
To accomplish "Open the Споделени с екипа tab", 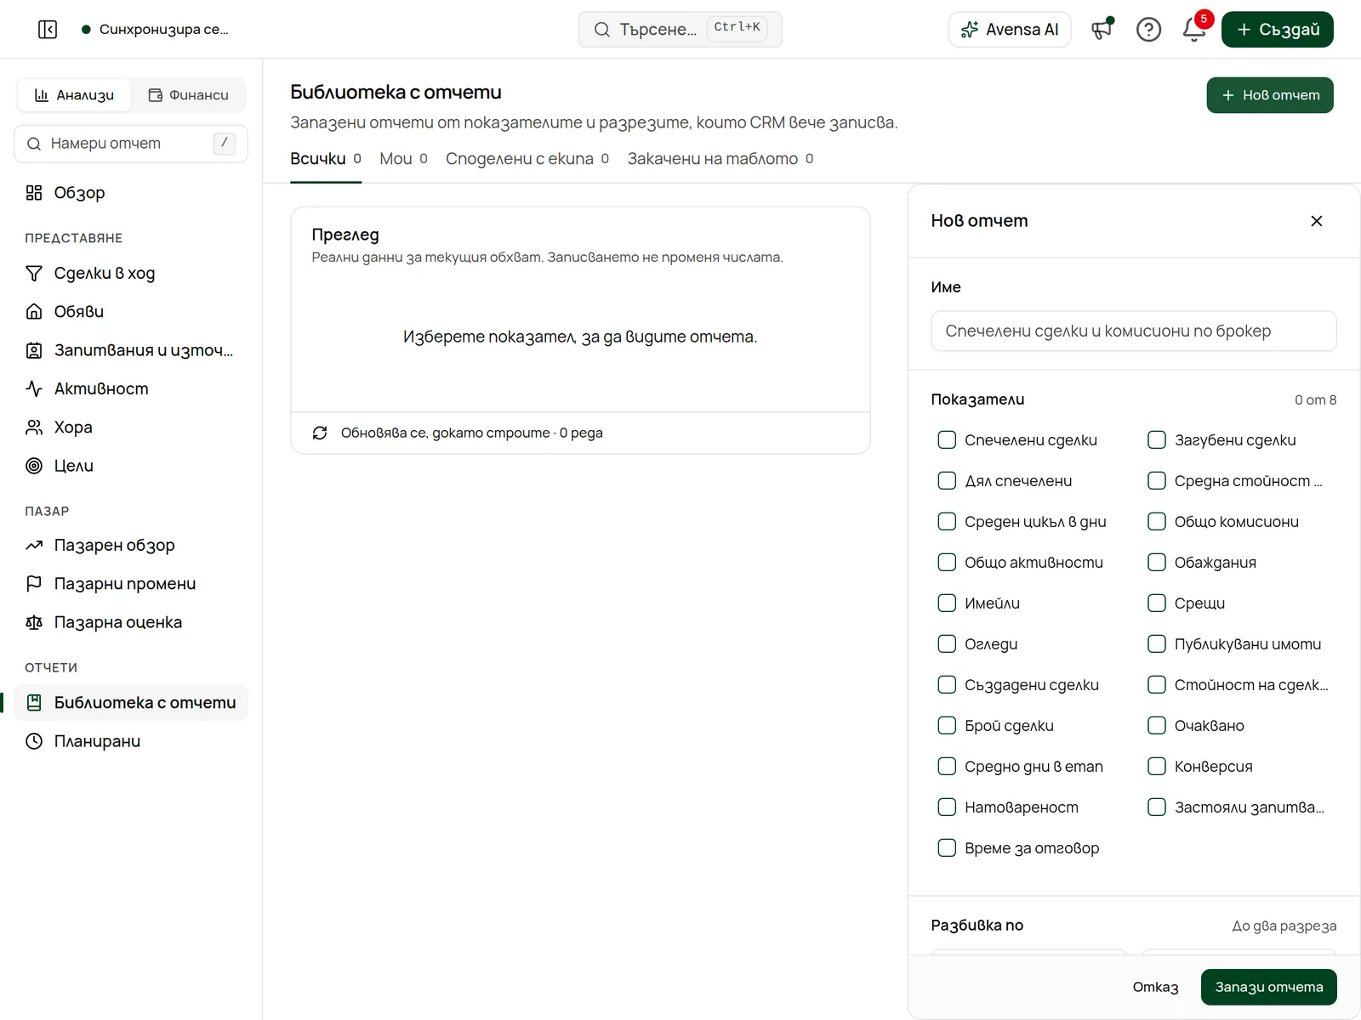I will (527, 159).
